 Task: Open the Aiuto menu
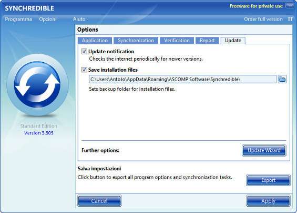79,19
